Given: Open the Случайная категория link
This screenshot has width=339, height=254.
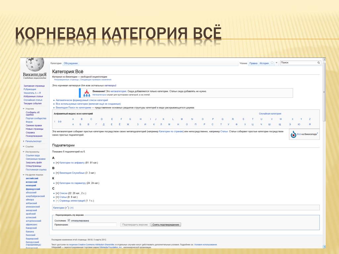Looking at the screenshot, I should coord(270,114).
